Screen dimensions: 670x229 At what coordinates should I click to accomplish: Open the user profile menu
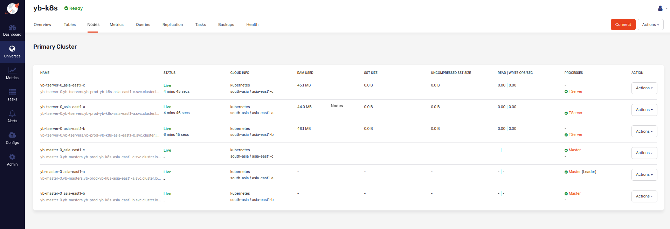point(662,8)
